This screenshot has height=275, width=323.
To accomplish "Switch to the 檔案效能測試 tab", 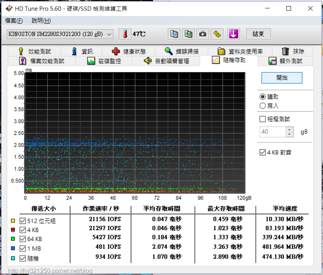I will pos(42,61).
